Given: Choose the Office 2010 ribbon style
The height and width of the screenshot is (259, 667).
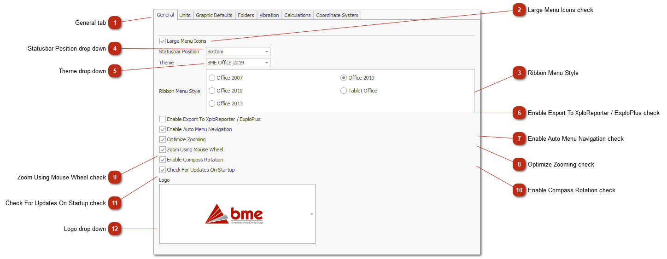Looking at the screenshot, I should click(212, 91).
